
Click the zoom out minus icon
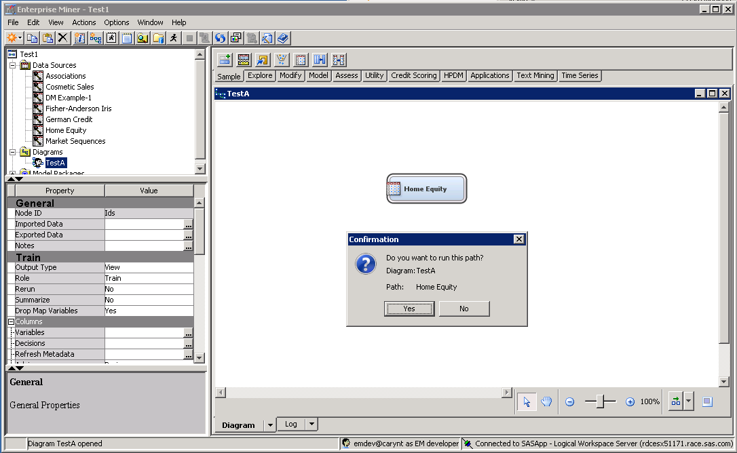click(570, 401)
